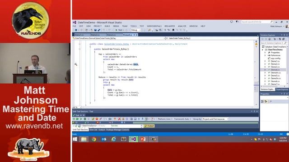
Task: Open the class navigation dropdown SalesOrderTotals_ByDay
Action: pyautogui.click(x=119, y=38)
